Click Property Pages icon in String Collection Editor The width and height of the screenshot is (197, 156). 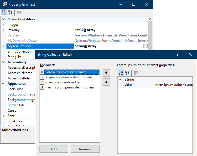coord(136,73)
